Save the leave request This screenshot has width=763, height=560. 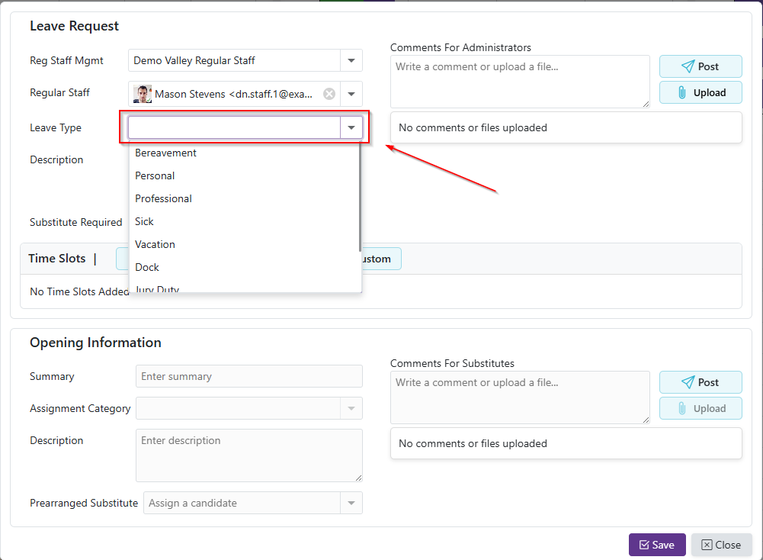(656, 545)
